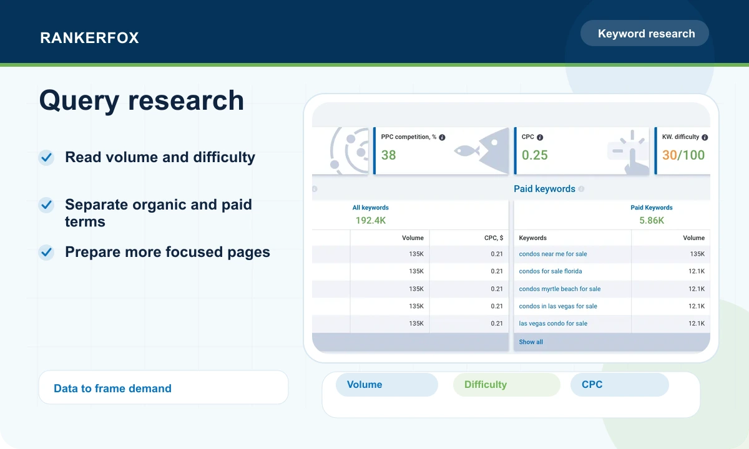
Task: Open keyword condos for sale florida
Action: (551, 271)
